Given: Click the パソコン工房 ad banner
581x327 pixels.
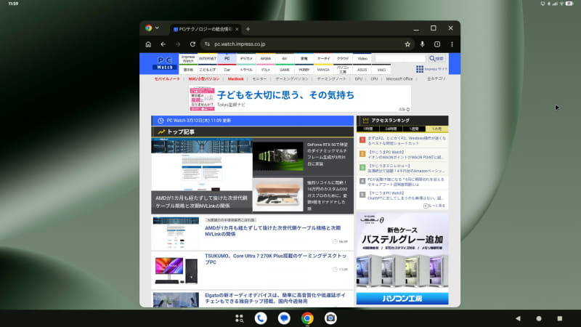Looking at the screenshot, I should [402, 259].
